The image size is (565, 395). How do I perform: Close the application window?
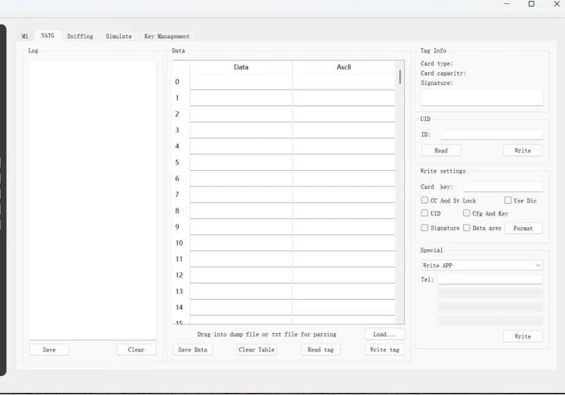(x=556, y=4)
